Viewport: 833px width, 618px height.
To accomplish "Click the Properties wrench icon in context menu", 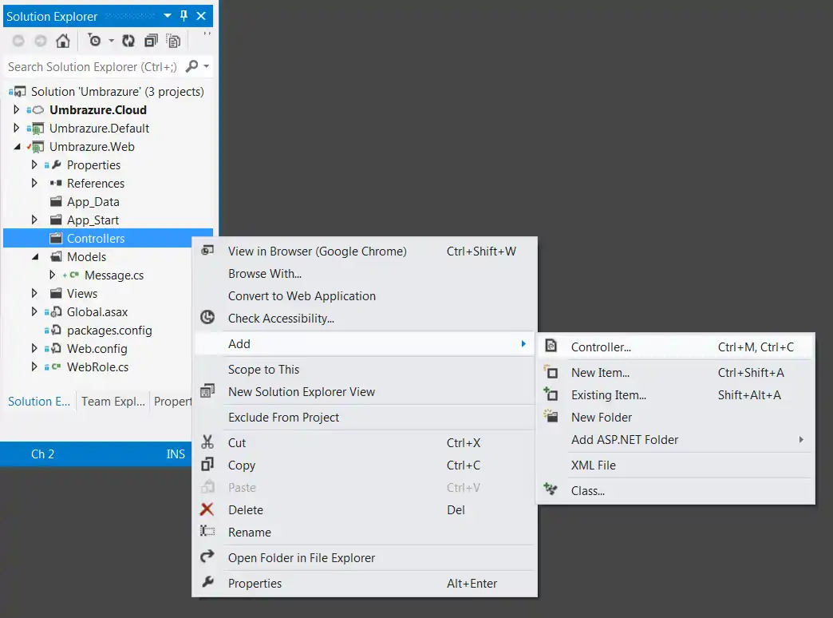I will coord(207,582).
